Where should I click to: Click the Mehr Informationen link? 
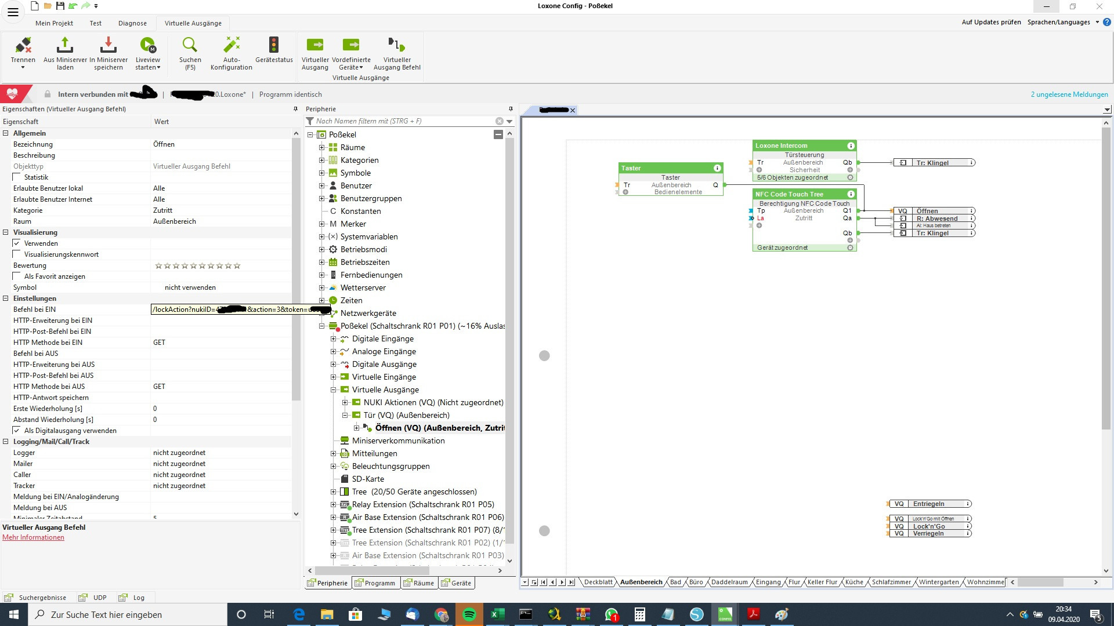[33, 537]
